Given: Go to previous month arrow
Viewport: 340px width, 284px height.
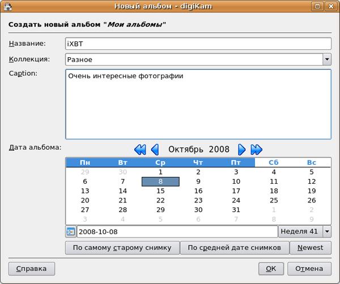Looking at the screenshot, I should pos(155,150).
